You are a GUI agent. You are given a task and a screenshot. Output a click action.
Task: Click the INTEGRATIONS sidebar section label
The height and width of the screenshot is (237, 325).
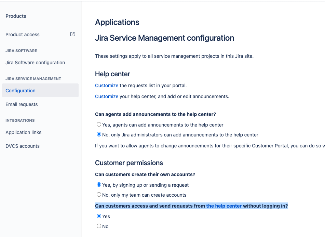(20, 120)
